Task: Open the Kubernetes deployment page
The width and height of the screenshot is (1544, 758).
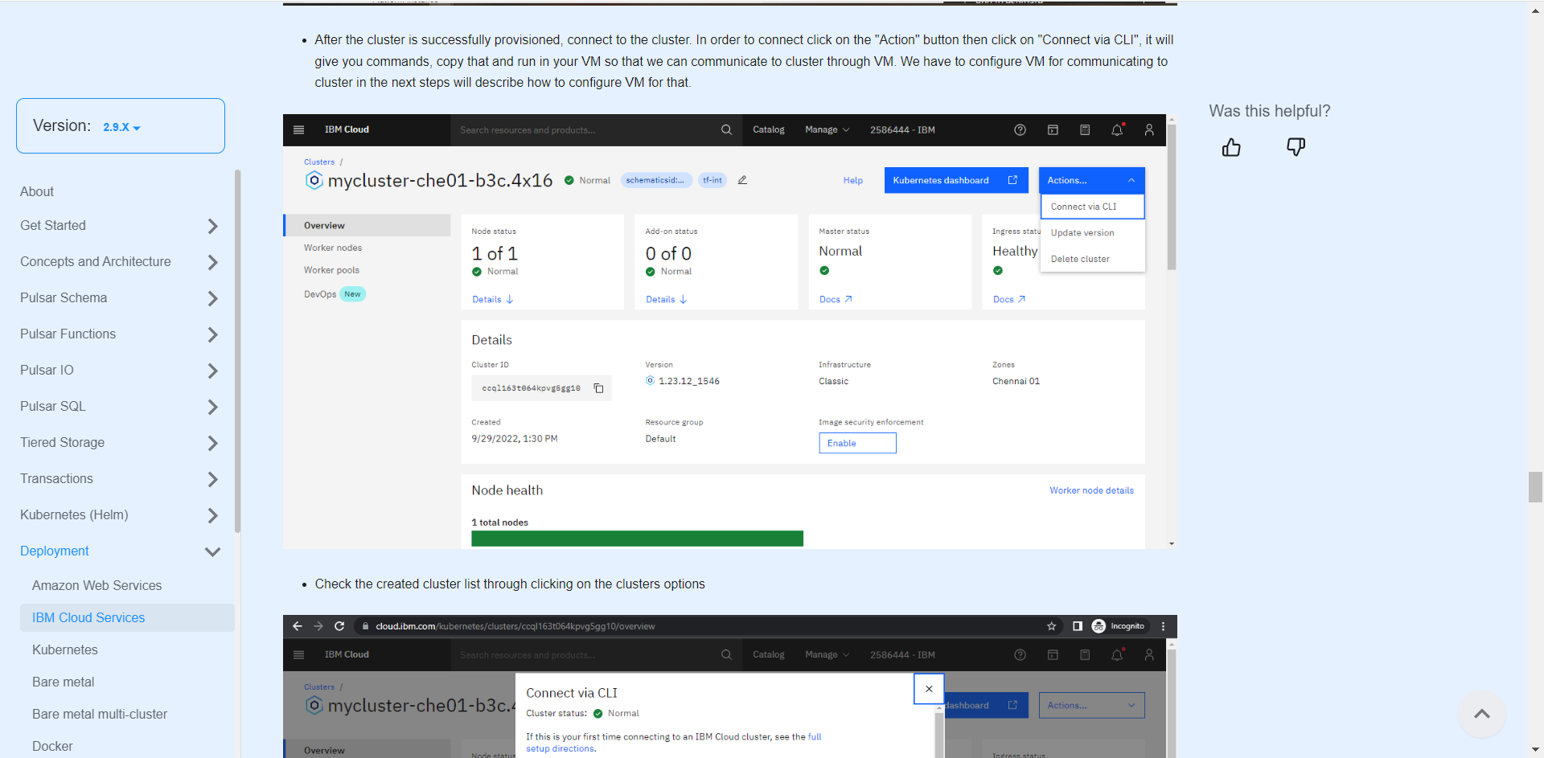Action: pos(64,649)
